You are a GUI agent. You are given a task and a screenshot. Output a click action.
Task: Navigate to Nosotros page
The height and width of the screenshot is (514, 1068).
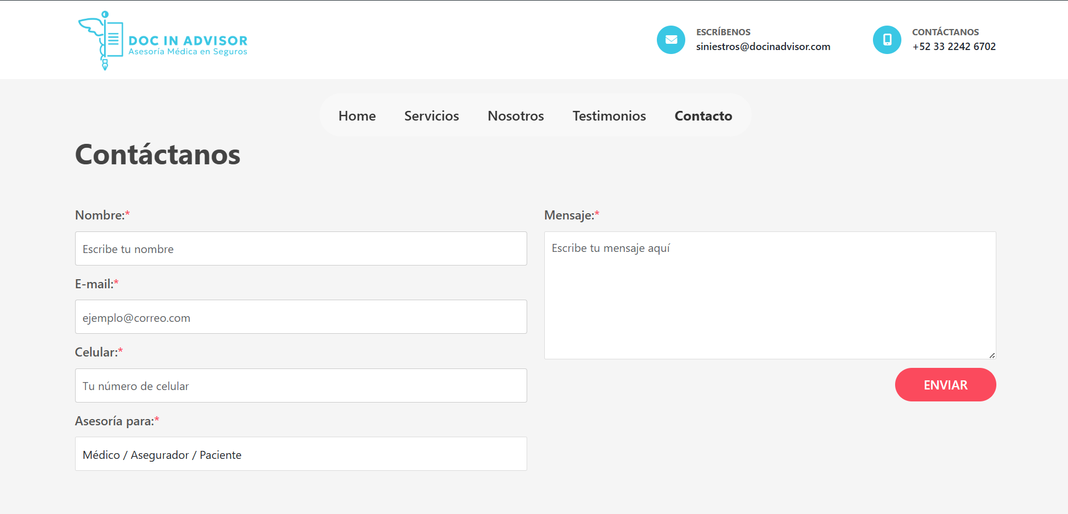click(516, 115)
